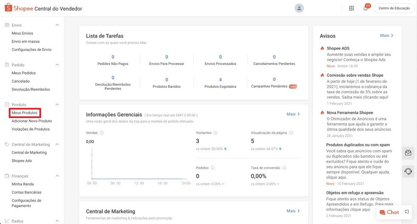Viewport: 417px width, 224px height.
Task: Click Mais link in Avisos panel
Action: click(x=386, y=36)
